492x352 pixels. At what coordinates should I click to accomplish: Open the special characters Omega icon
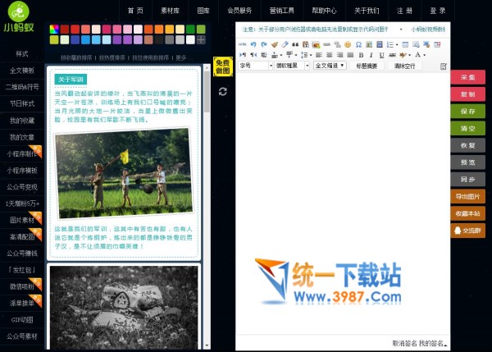coord(358,44)
